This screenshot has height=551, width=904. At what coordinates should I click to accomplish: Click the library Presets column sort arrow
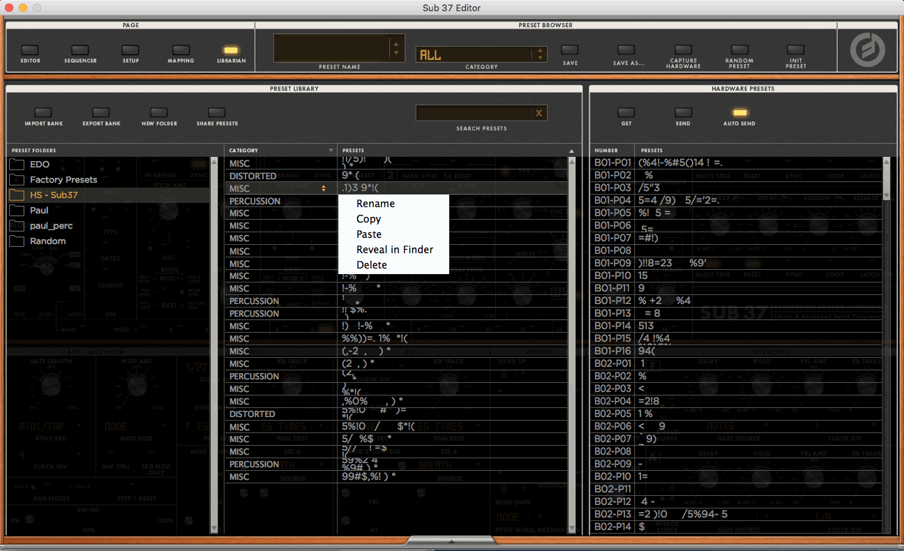571,151
